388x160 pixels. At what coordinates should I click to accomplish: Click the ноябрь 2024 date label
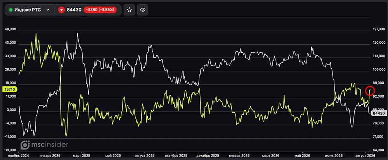pyautogui.click(x=18, y=156)
